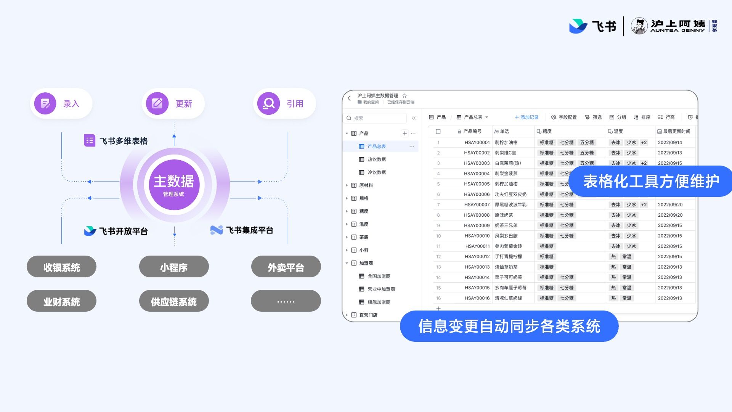732x412 pixels.
Task: Click the 飞书开放平台 logo icon
Action: 90,231
